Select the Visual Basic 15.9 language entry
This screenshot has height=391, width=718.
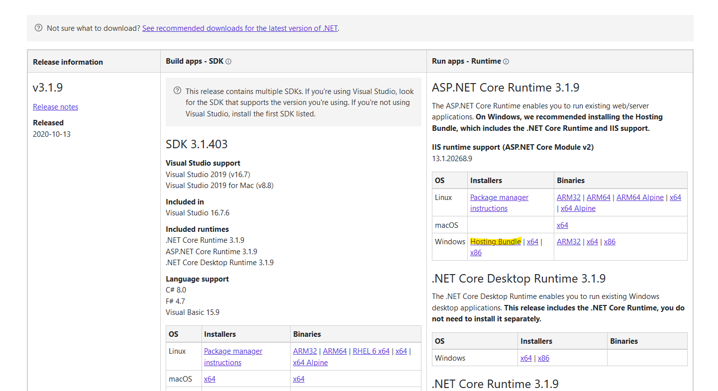pos(193,312)
